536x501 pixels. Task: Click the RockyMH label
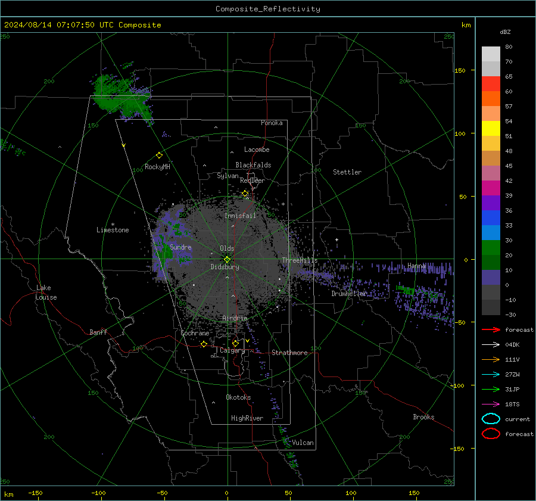pos(157,167)
